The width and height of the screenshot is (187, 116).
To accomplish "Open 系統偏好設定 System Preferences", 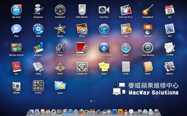I will point(82,67).
